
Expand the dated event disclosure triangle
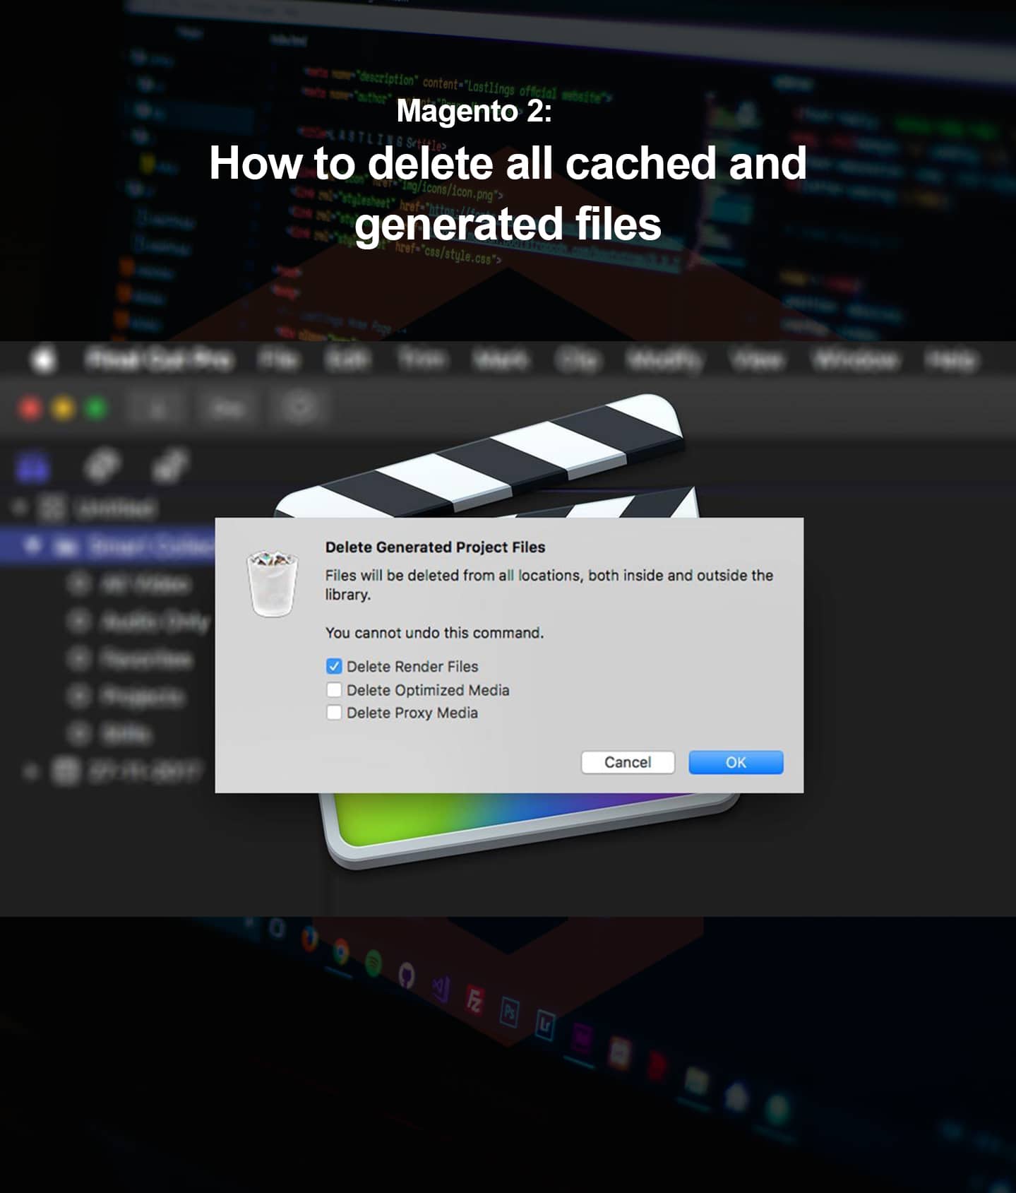pos(31,771)
